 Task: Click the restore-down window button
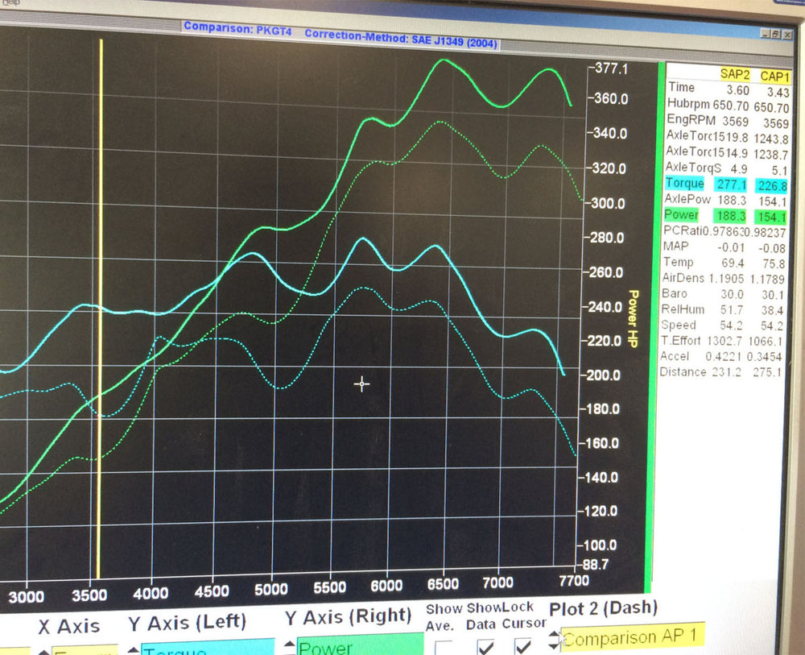776,35
